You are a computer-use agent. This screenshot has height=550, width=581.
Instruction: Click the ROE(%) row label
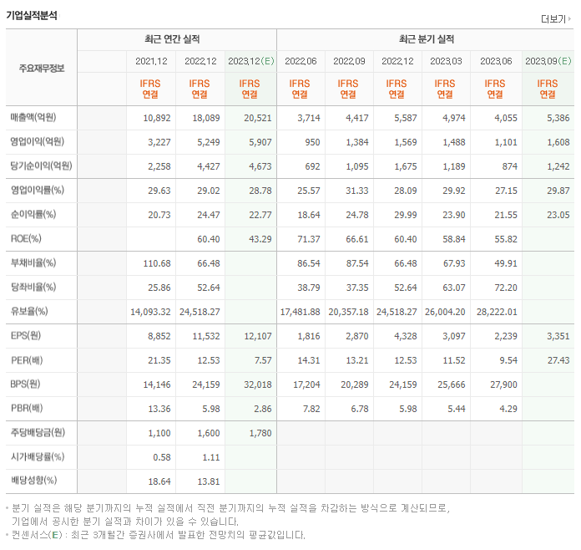click(x=26, y=238)
